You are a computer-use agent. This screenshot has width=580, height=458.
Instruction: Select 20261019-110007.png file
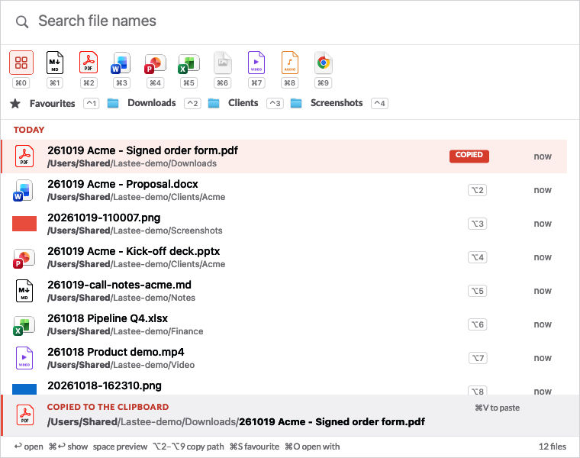(x=284, y=224)
